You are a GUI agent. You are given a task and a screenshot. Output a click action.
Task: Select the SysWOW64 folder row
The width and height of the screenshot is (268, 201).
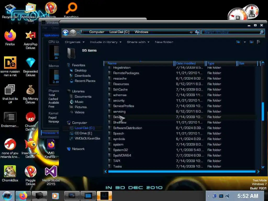tap(182, 155)
